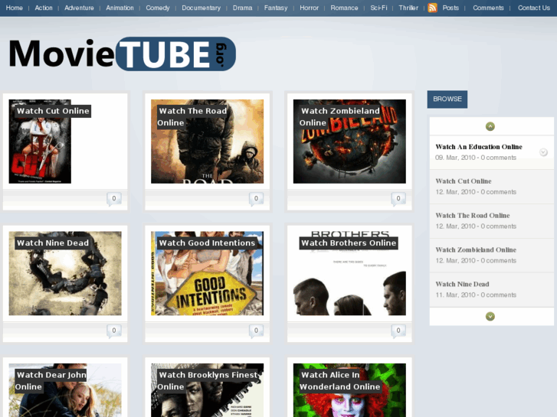Click the Watch Good Intentions title overlay
The width and height of the screenshot is (557, 417).
tap(207, 243)
